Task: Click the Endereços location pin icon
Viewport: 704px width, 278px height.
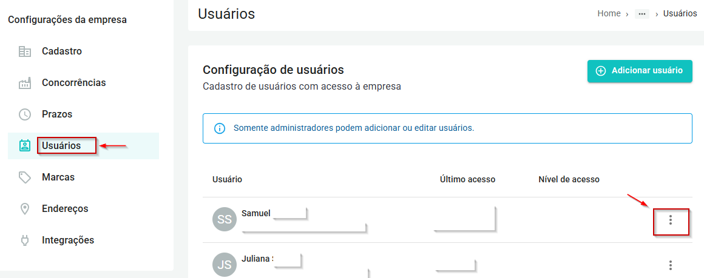Action: coord(25,209)
